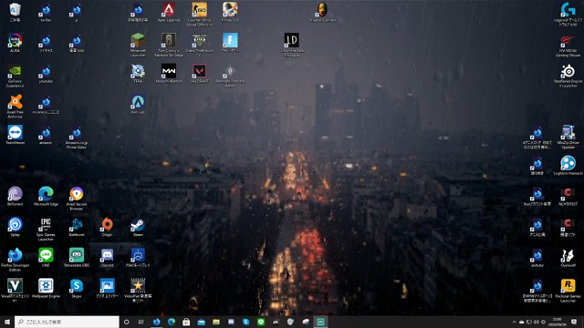
Task: Open the Windows Start menu
Action: click(7, 322)
